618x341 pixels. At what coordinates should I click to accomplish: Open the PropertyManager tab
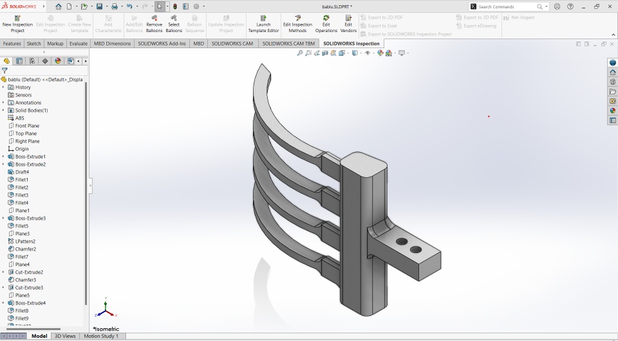click(x=19, y=61)
